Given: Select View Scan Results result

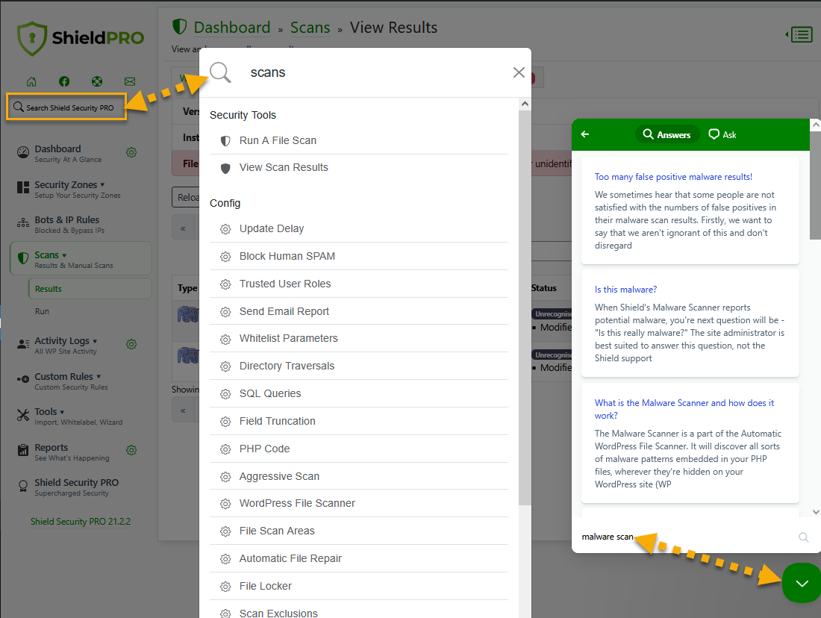Looking at the screenshot, I should (x=359, y=168).
